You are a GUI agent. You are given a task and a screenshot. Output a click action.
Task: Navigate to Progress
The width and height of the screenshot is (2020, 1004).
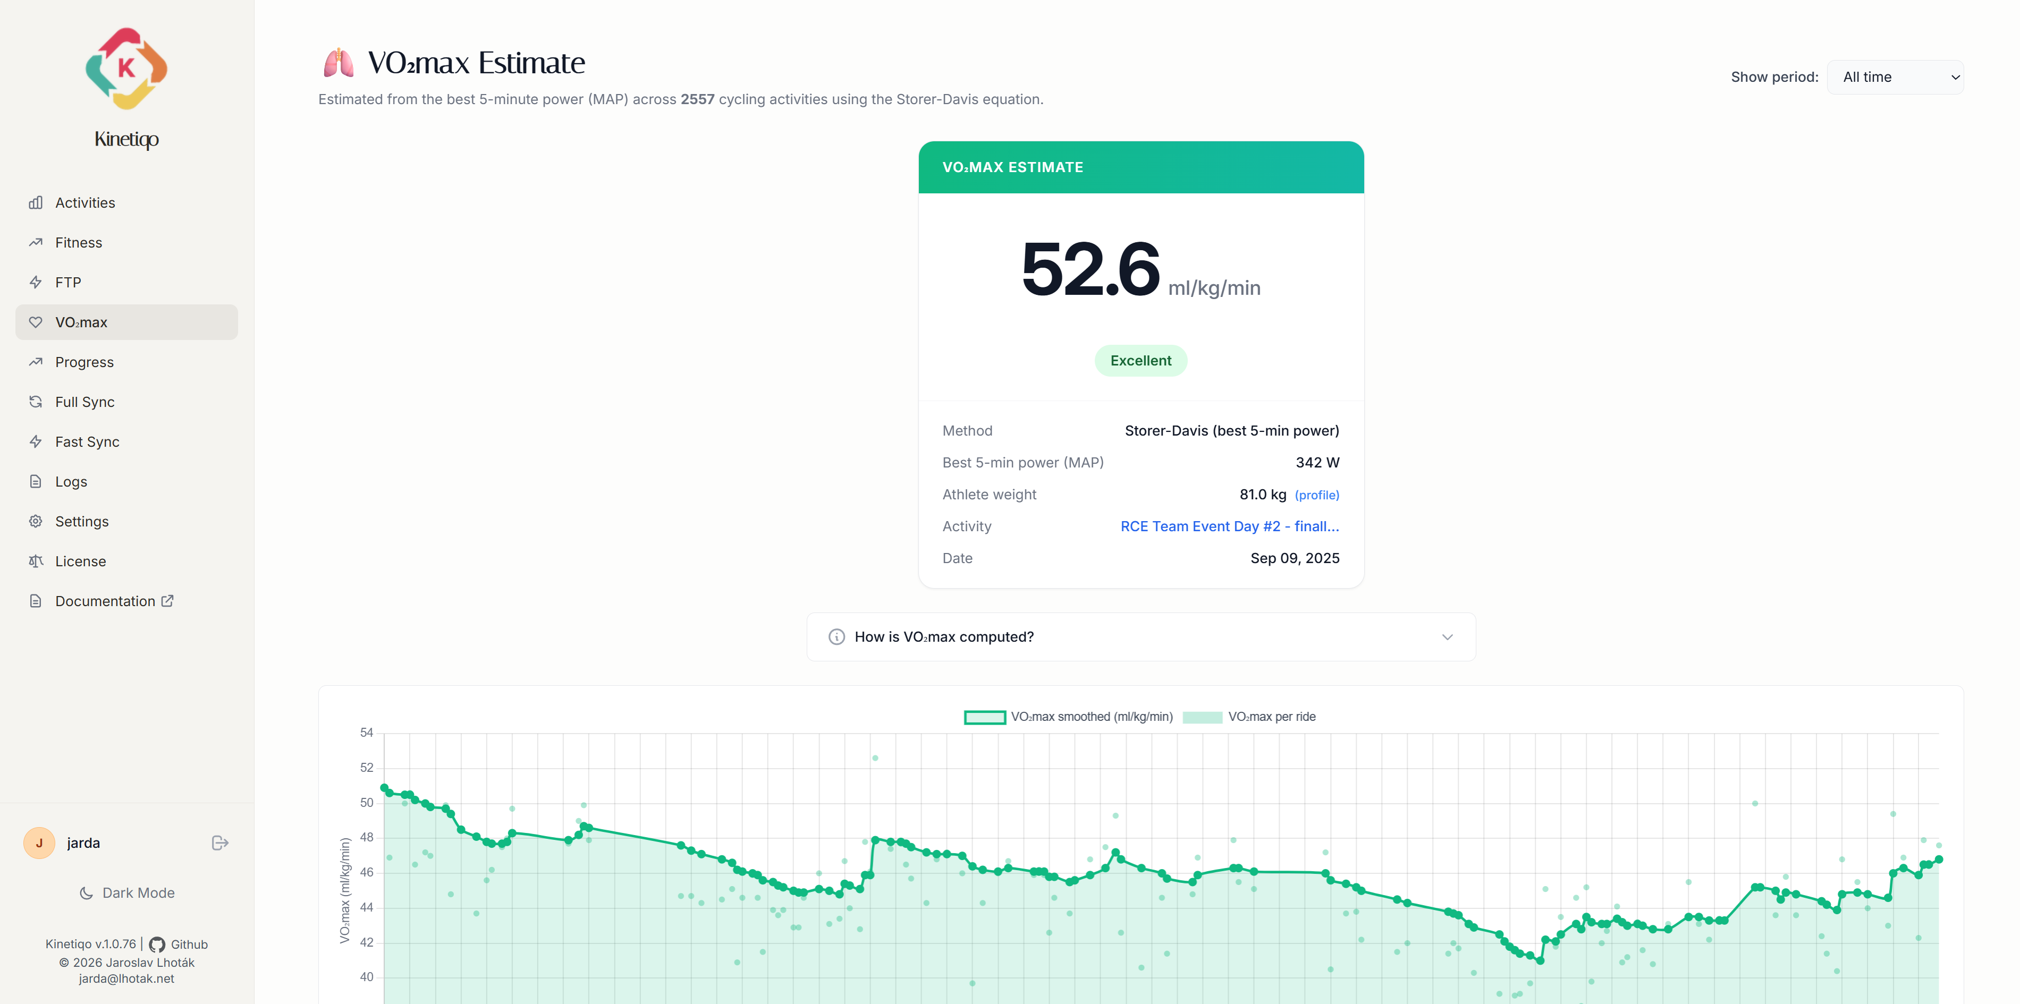[126, 362]
